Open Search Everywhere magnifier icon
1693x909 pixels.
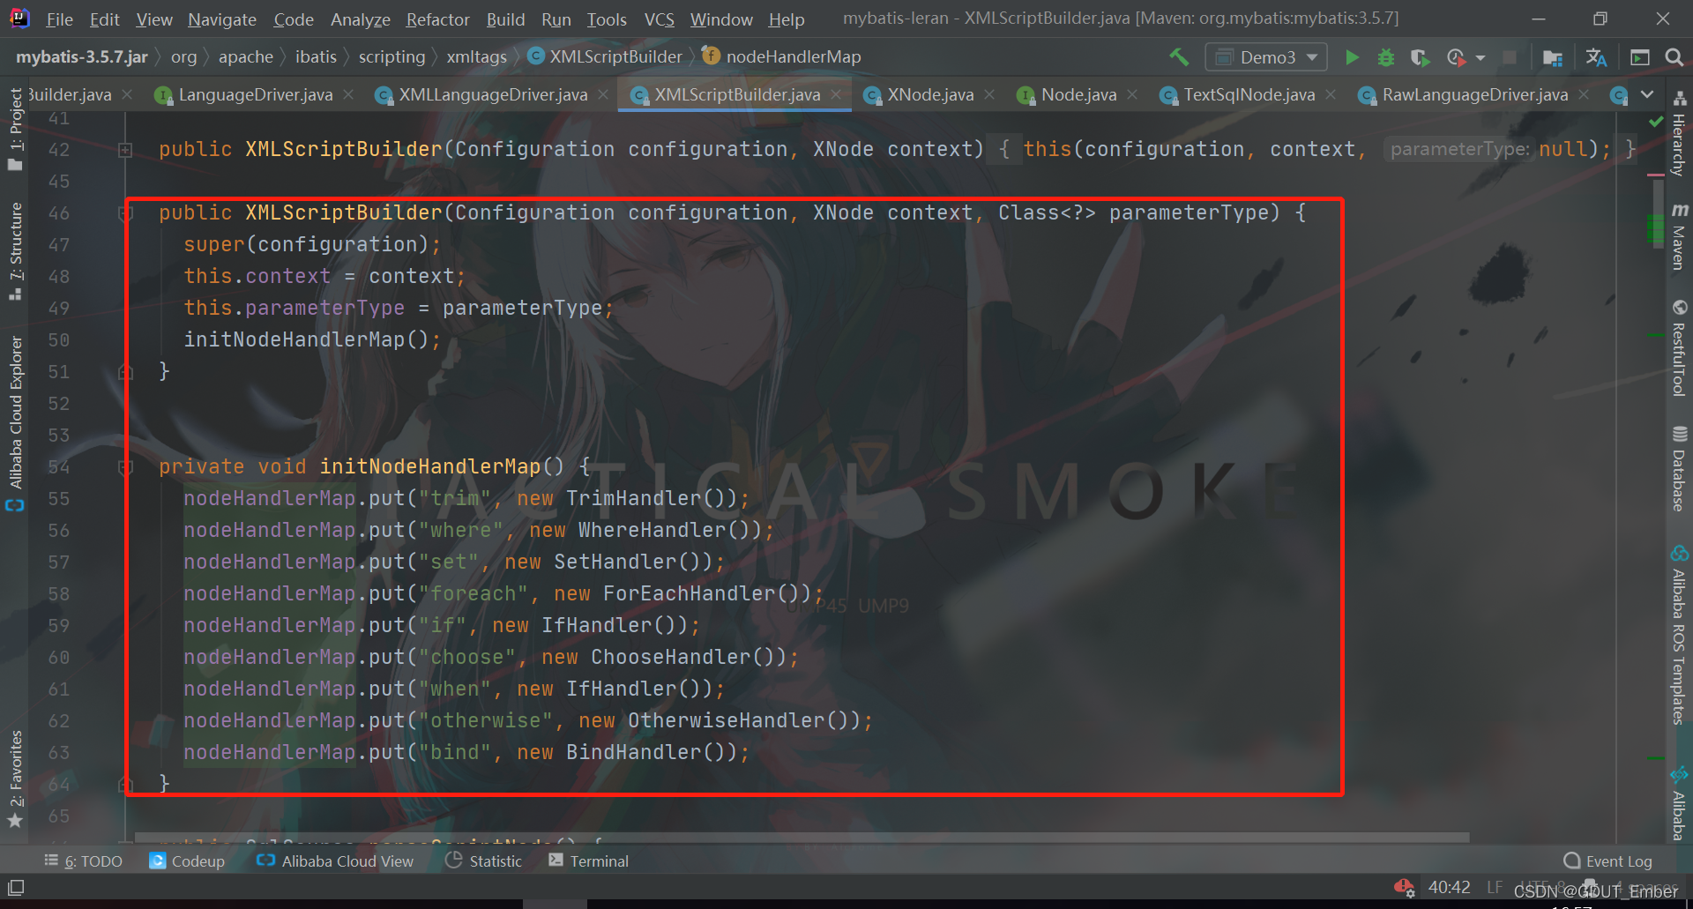coord(1674,57)
